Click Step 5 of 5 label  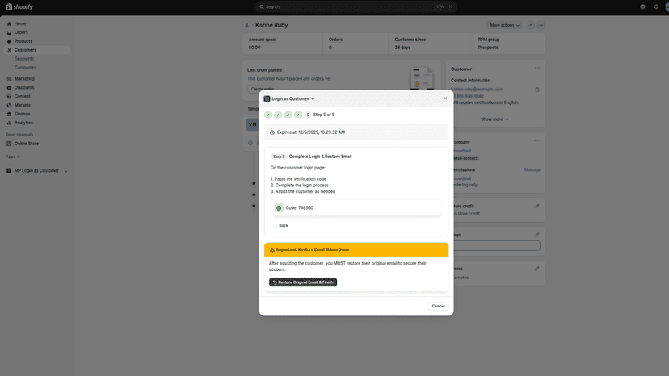tap(324, 115)
